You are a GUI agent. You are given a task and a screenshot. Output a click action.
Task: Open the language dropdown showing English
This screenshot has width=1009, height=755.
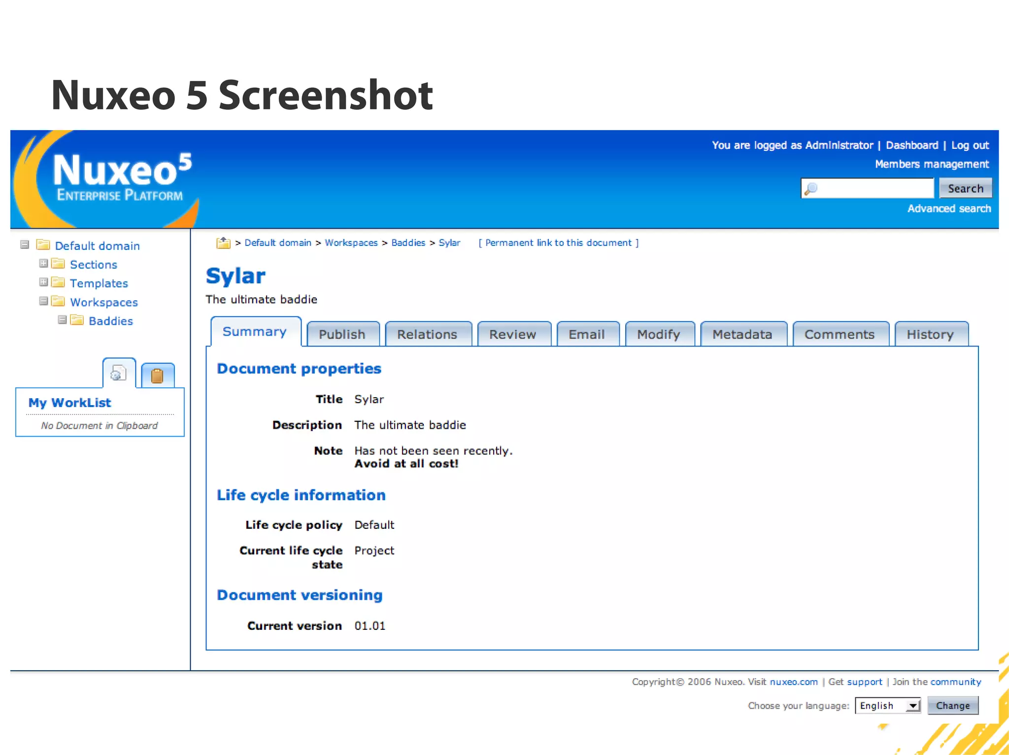(888, 705)
